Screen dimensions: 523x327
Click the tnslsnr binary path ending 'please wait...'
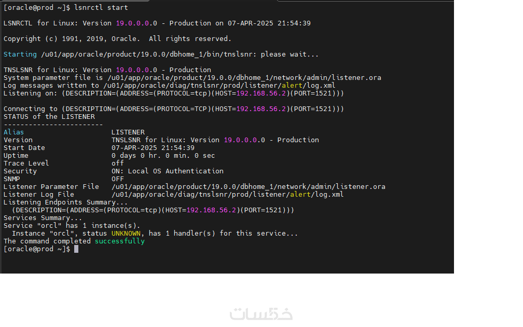click(x=180, y=55)
